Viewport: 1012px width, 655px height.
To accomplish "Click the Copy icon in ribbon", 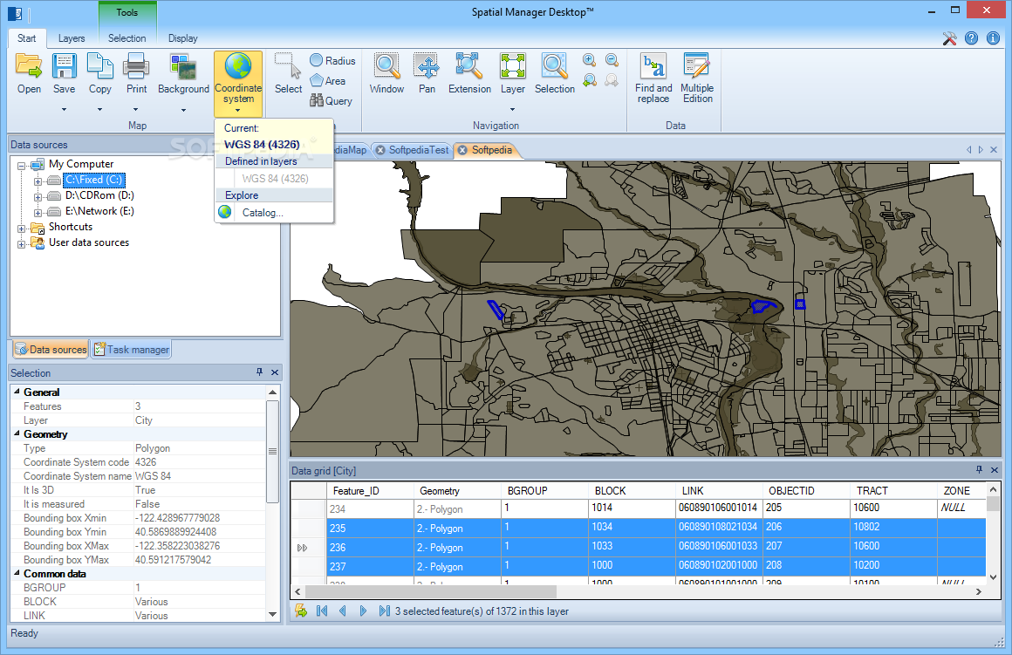I will 100,66.
